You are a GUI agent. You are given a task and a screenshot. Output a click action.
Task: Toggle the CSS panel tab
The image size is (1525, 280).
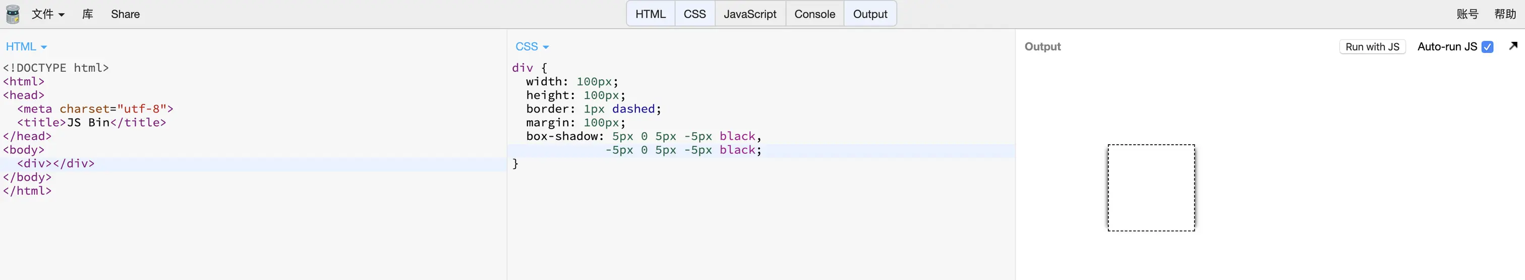(x=694, y=14)
